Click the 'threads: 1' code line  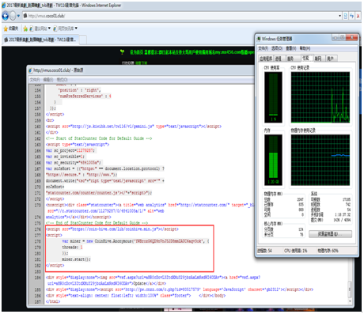pos(72,248)
